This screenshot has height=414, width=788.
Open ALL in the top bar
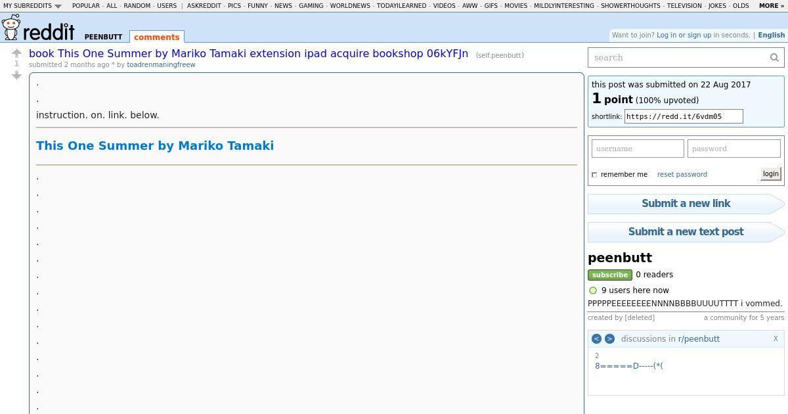point(112,6)
